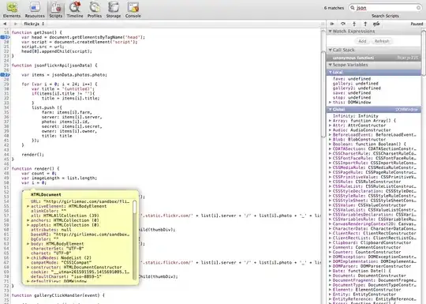Resume script execution with the play button
426x304 pixels.
332,24
